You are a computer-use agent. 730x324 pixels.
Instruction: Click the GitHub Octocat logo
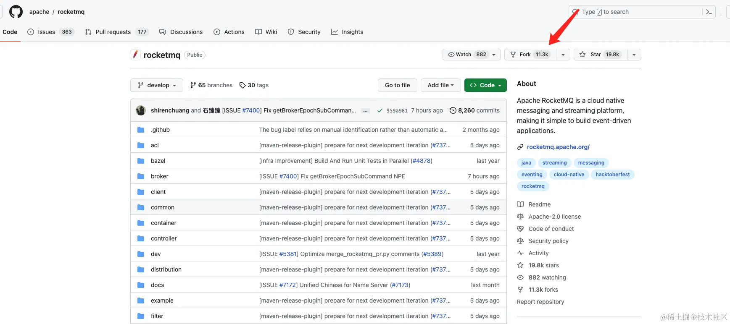click(16, 12)
